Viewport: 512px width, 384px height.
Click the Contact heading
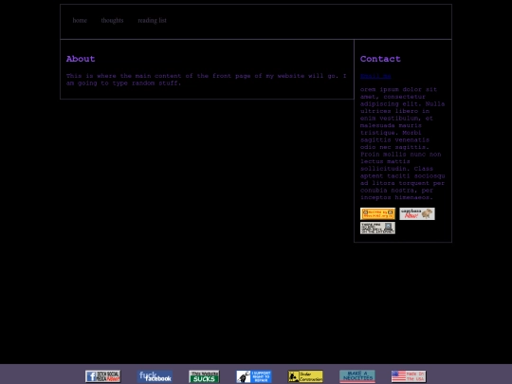click(380, 59)
